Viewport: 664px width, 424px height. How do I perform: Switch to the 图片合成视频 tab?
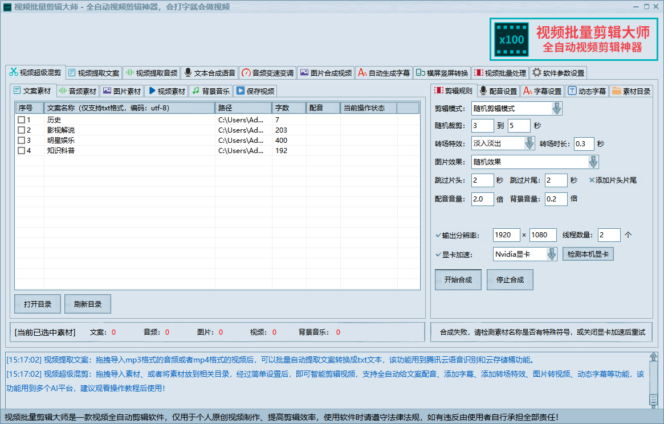(x=325, y=73)
